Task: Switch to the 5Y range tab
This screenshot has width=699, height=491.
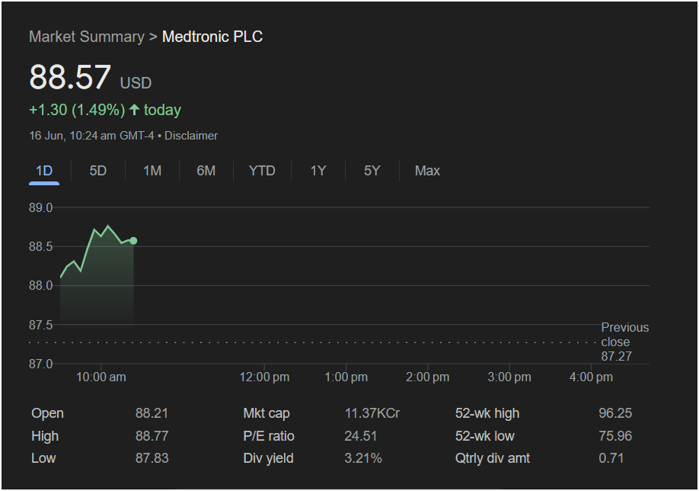Action: tap(372, 171)
